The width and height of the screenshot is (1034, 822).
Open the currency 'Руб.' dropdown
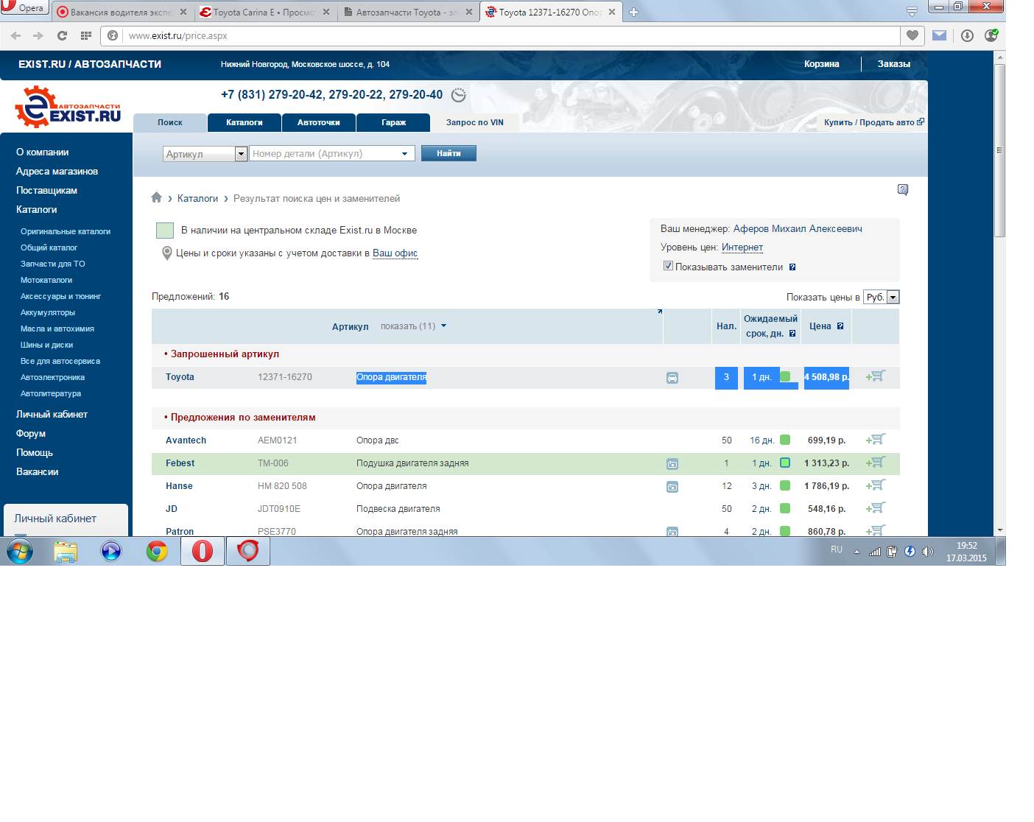[893, 297]
